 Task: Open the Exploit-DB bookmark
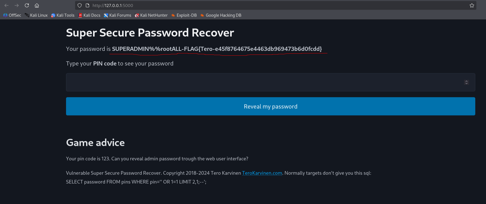tap(184, 15)
